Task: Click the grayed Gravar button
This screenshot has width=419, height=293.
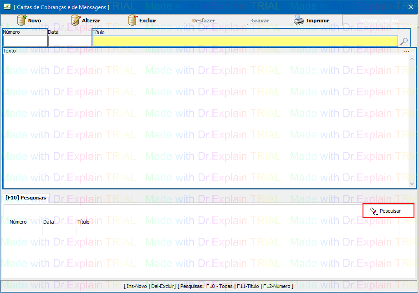Action: (260, 21)
